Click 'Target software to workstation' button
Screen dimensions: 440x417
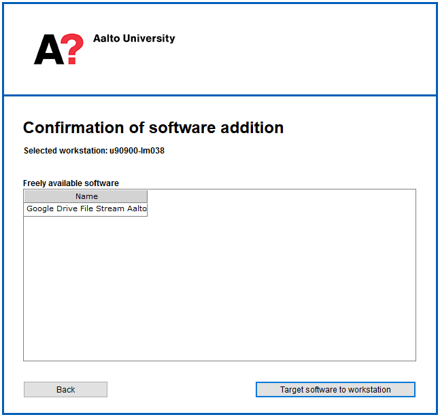coord(335,390)
